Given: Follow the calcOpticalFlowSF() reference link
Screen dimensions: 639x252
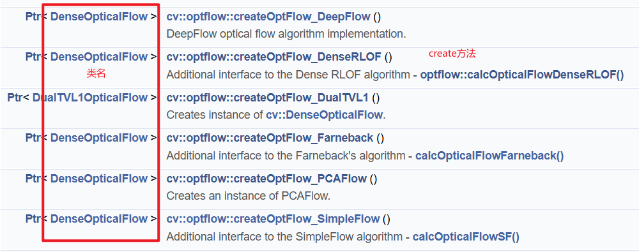Looking at the screenshot, I should [466, 237].
